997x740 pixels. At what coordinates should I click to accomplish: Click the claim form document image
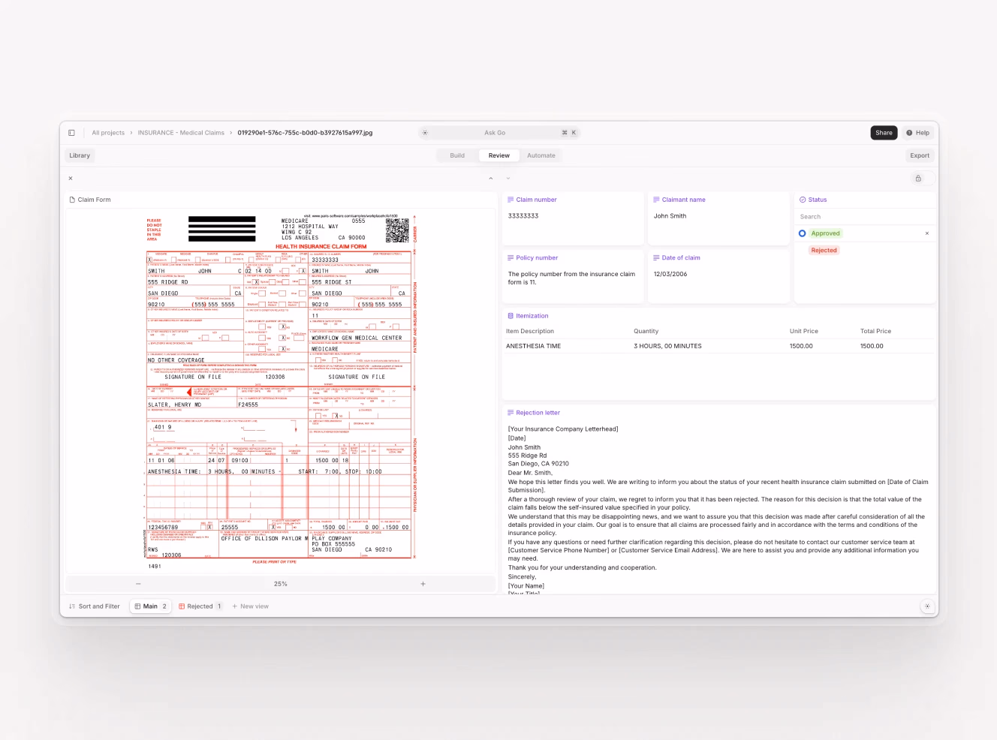pos(279,390)
